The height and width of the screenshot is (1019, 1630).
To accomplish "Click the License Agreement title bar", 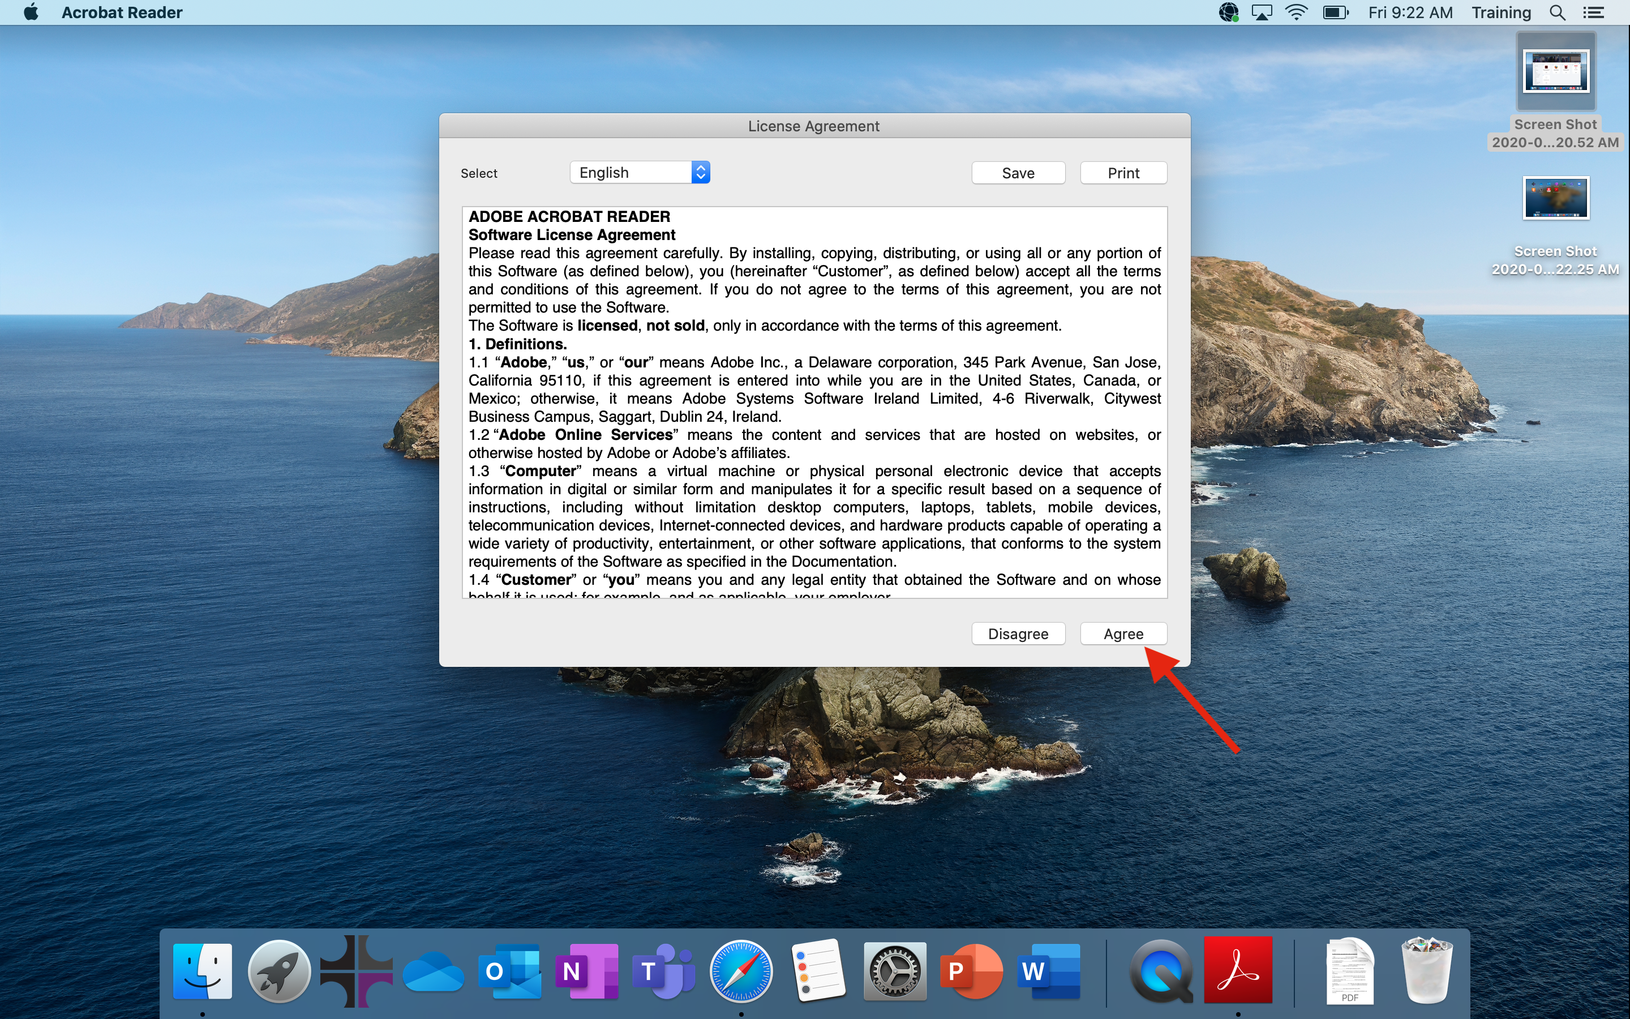I will [814, 126].
